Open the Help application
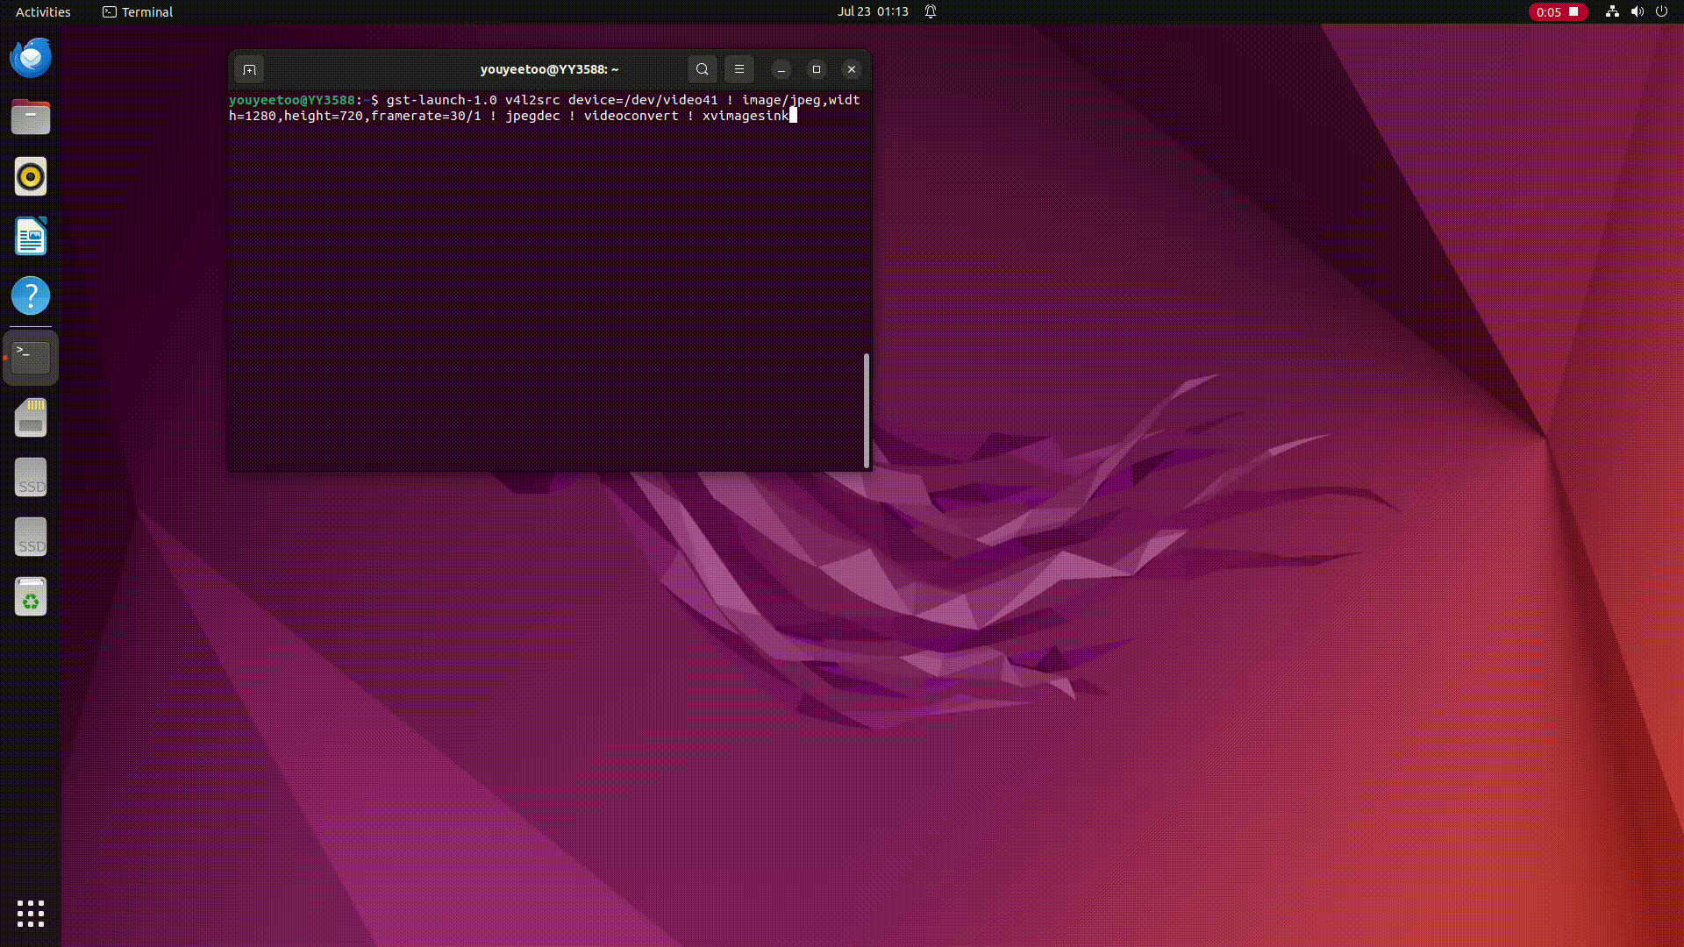This screenshot has width=1684, height=947. pyautogui.click(x=31, y=295)
